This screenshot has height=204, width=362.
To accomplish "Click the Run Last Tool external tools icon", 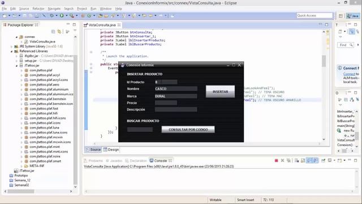I will tap(72, 16).
